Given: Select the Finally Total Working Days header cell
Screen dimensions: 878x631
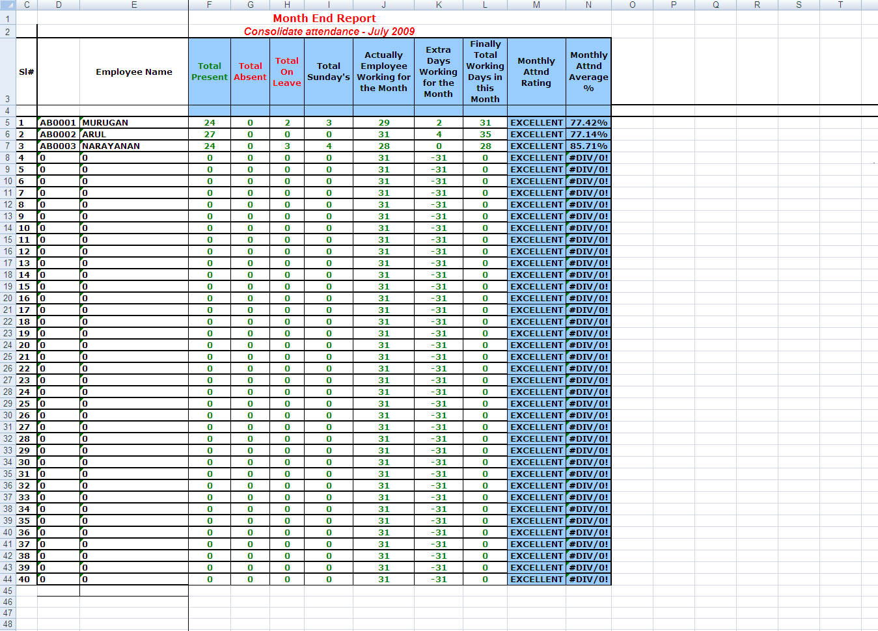Looking at the screenshot, I should (x=485, y=72).
